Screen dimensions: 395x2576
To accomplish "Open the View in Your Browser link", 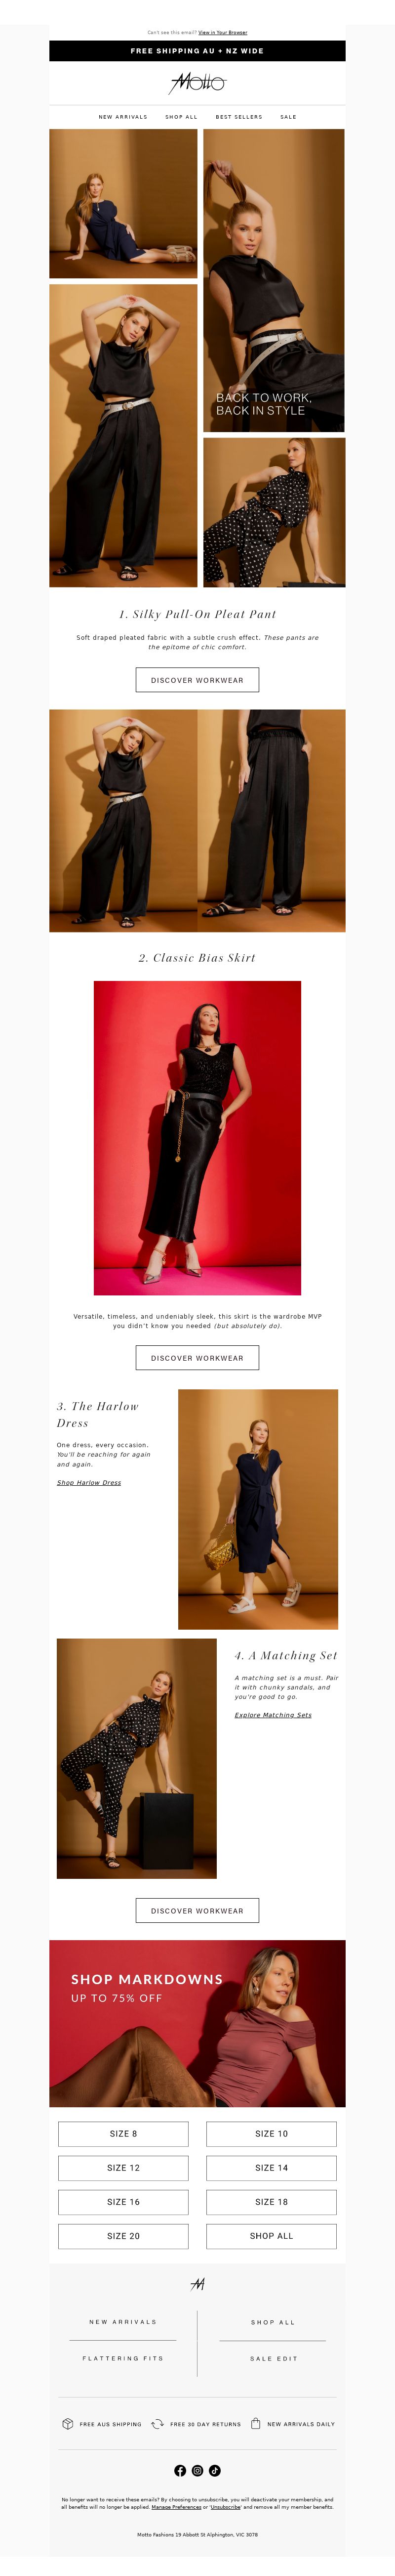I will (223, 32).
